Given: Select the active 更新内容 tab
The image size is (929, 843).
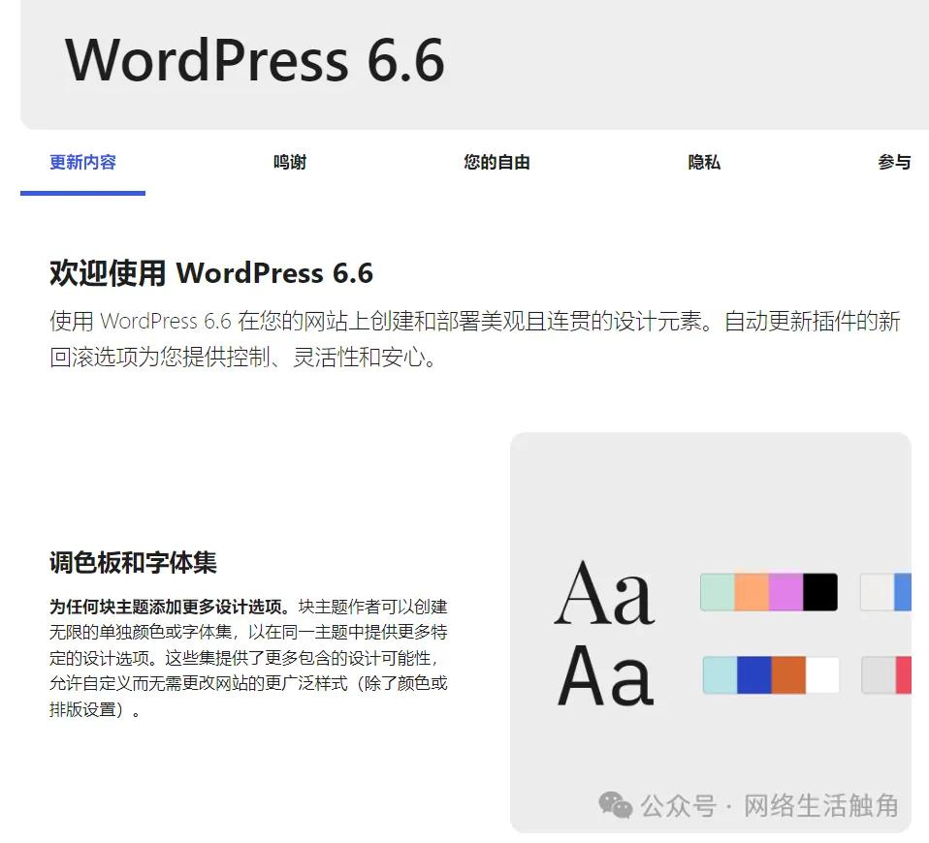Looking at the screenshot, I should (x=81, y=162).
